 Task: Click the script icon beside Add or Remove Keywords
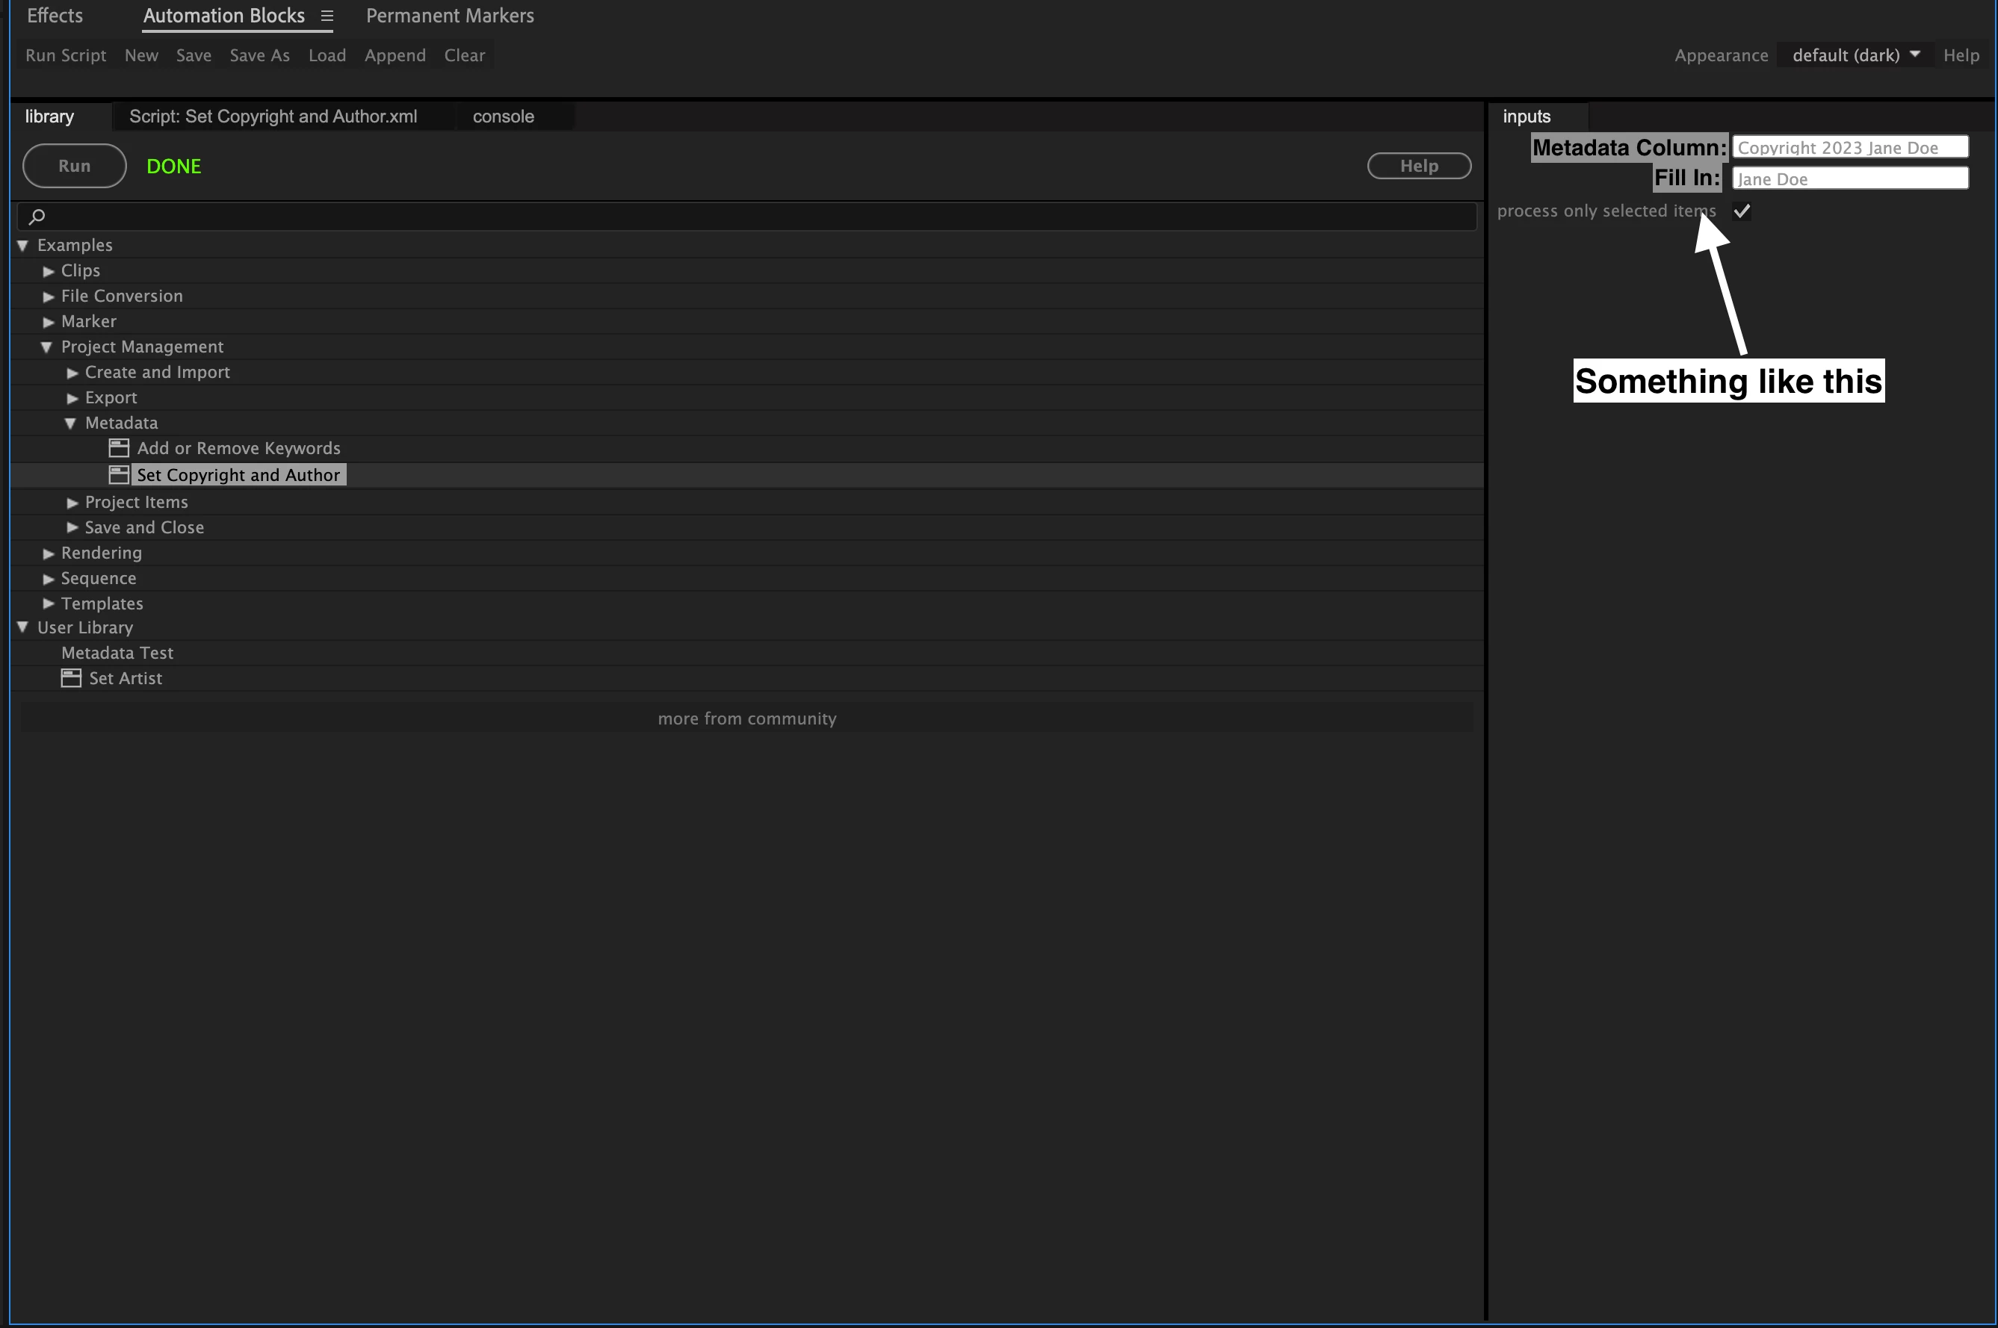(120, 448)
